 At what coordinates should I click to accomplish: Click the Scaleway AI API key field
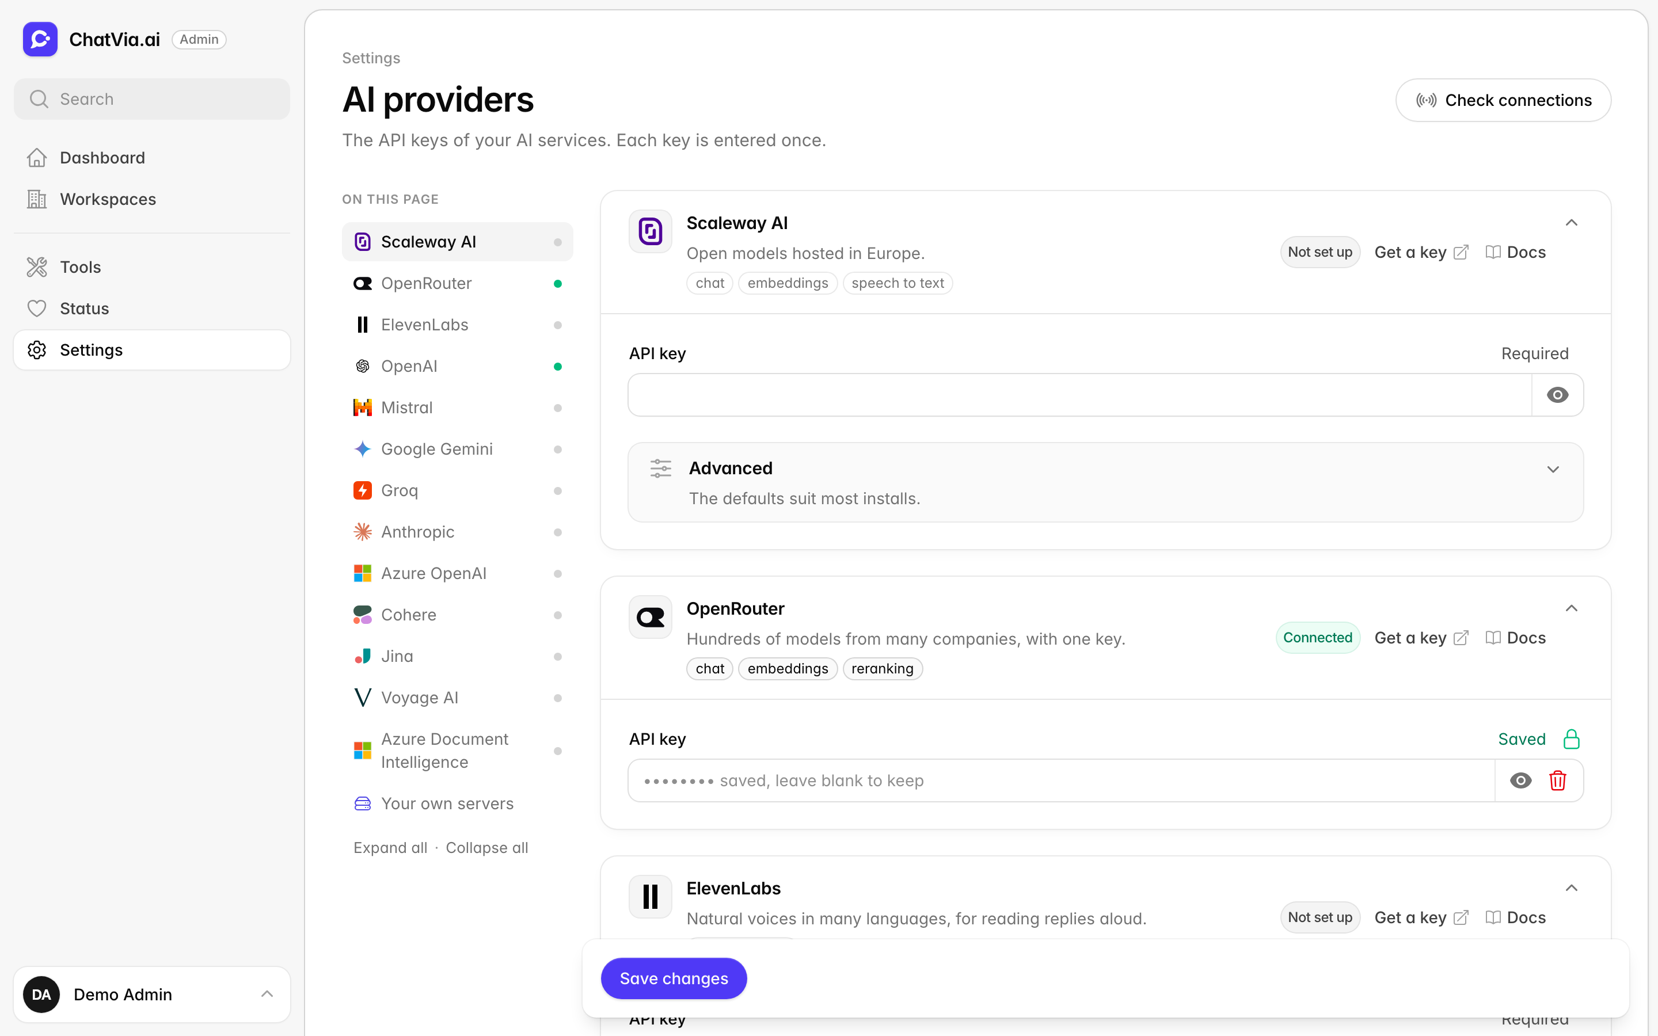(1080, 395)
